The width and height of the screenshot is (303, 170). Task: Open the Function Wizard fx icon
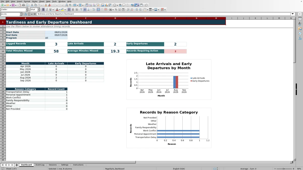coord(26,14)
